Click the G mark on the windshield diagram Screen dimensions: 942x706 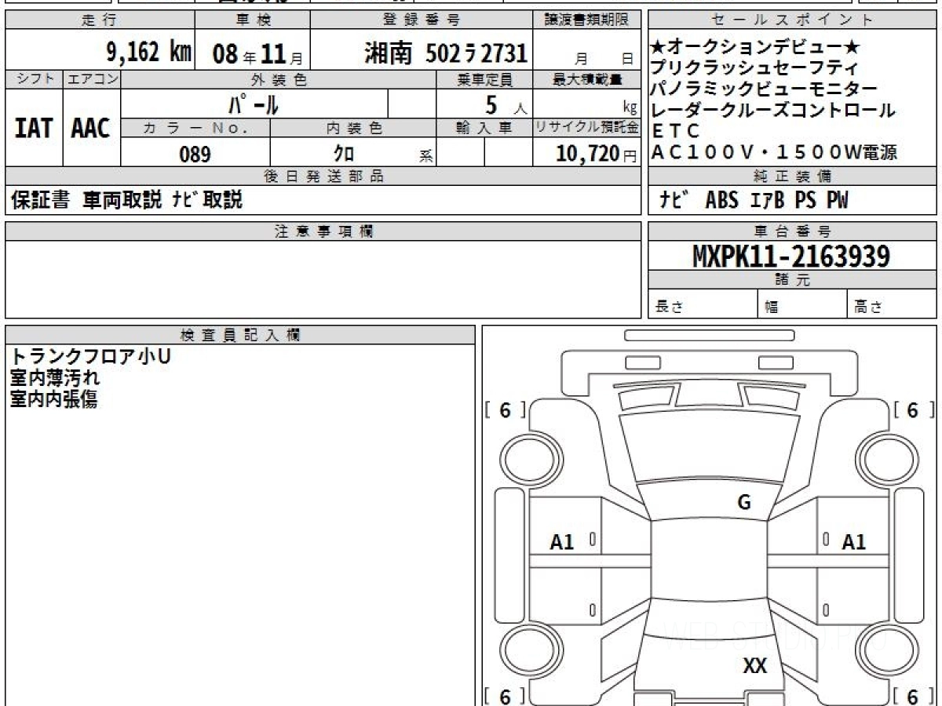coord(743,503)
